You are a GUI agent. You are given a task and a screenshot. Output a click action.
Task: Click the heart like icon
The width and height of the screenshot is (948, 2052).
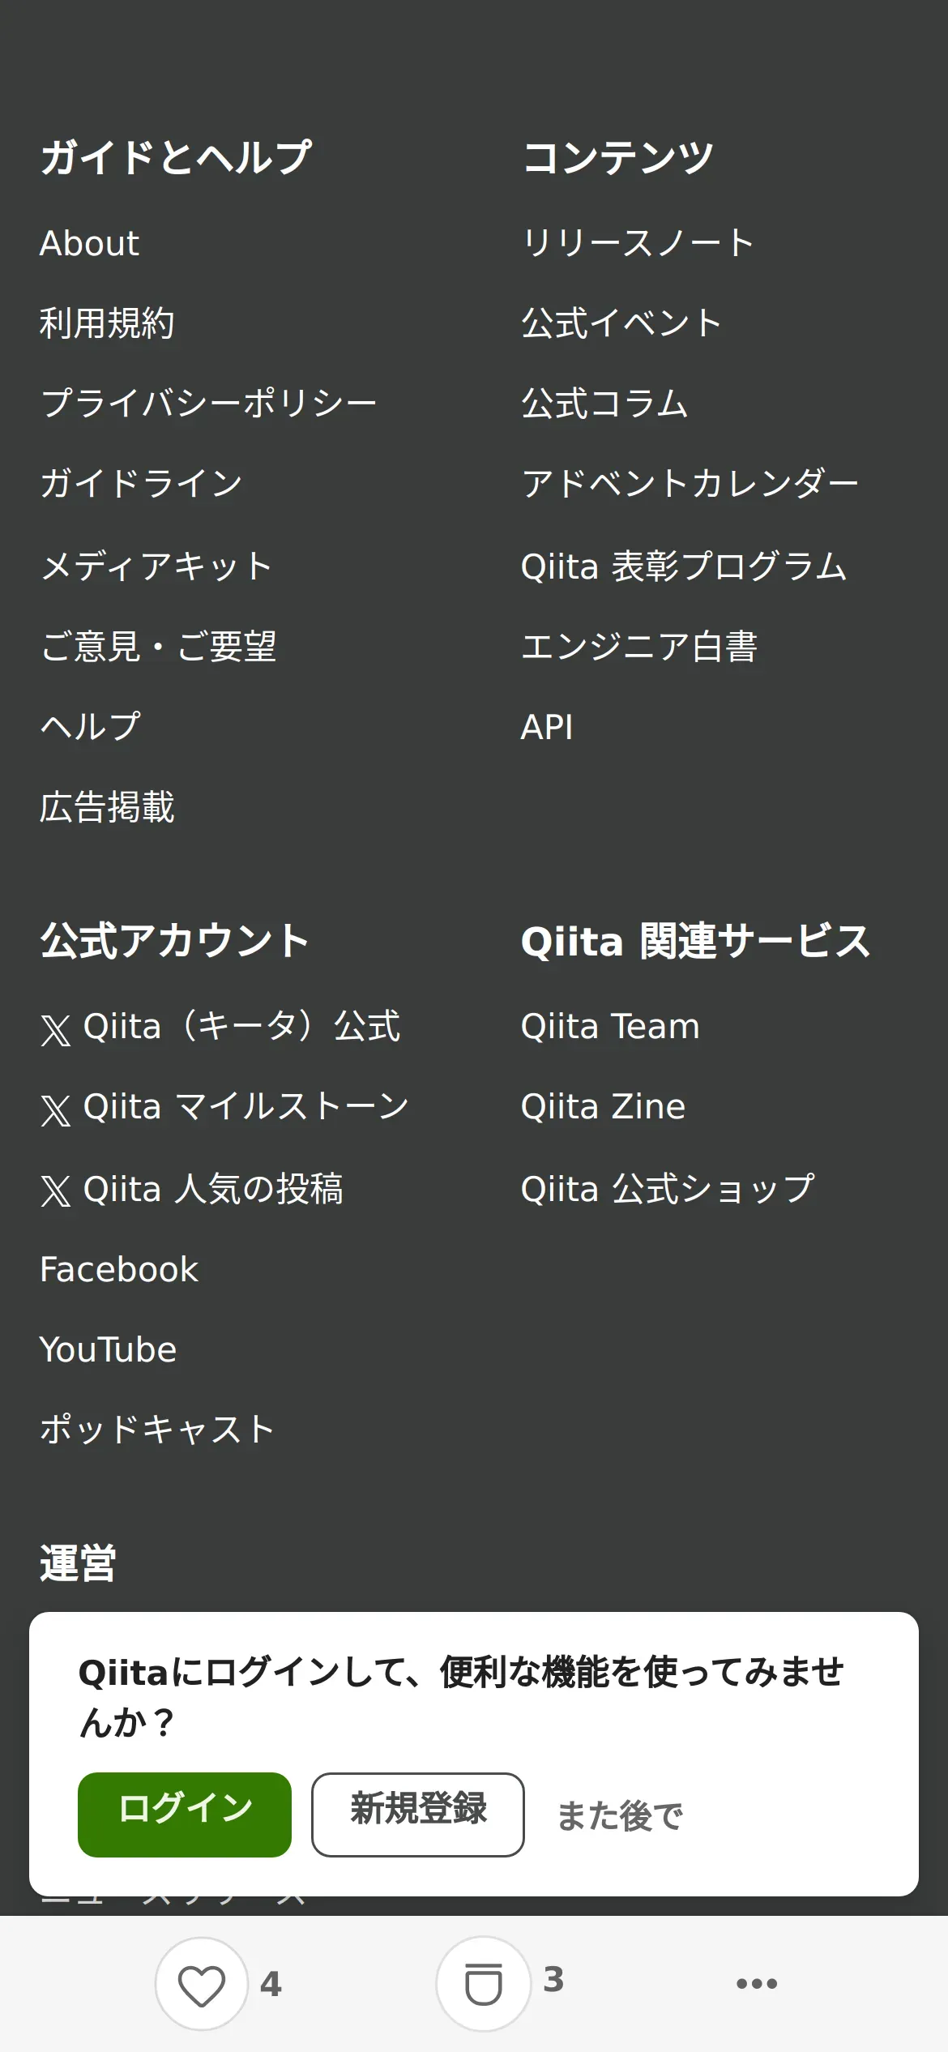click(201, 1984)
